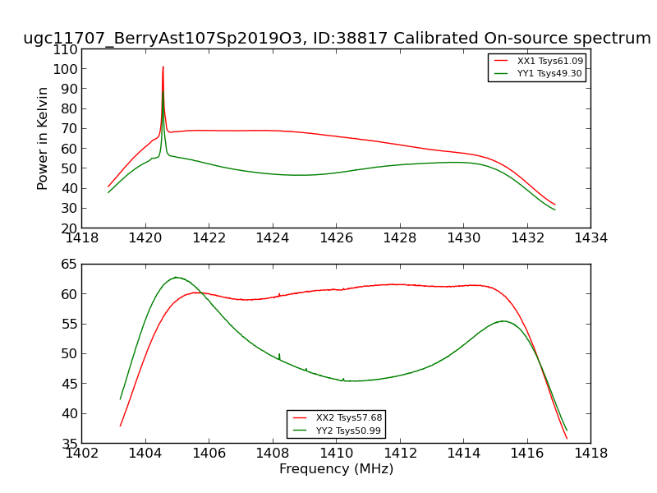This screenshot has width=657, height=493.
Task: Click the 1410 tick label on lower plot
Action: [337, 454]
